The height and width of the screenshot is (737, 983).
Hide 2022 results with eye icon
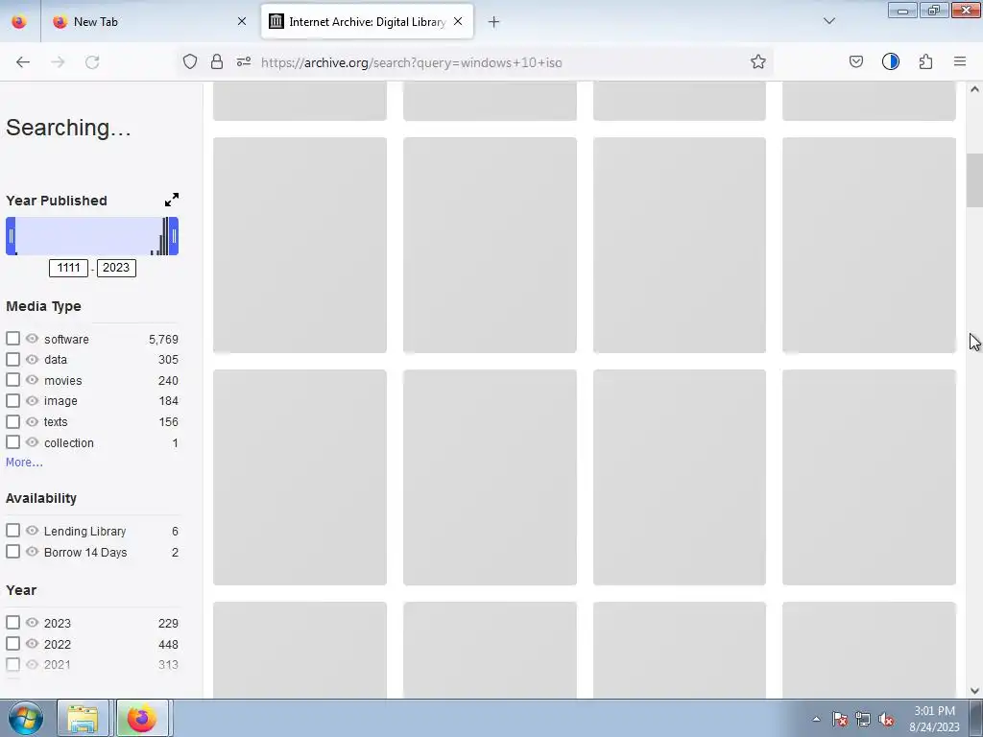[32, 644]
